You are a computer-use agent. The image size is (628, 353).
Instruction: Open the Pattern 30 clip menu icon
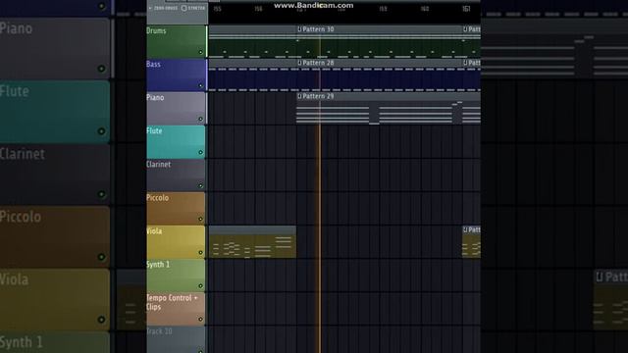click(299, 29)
